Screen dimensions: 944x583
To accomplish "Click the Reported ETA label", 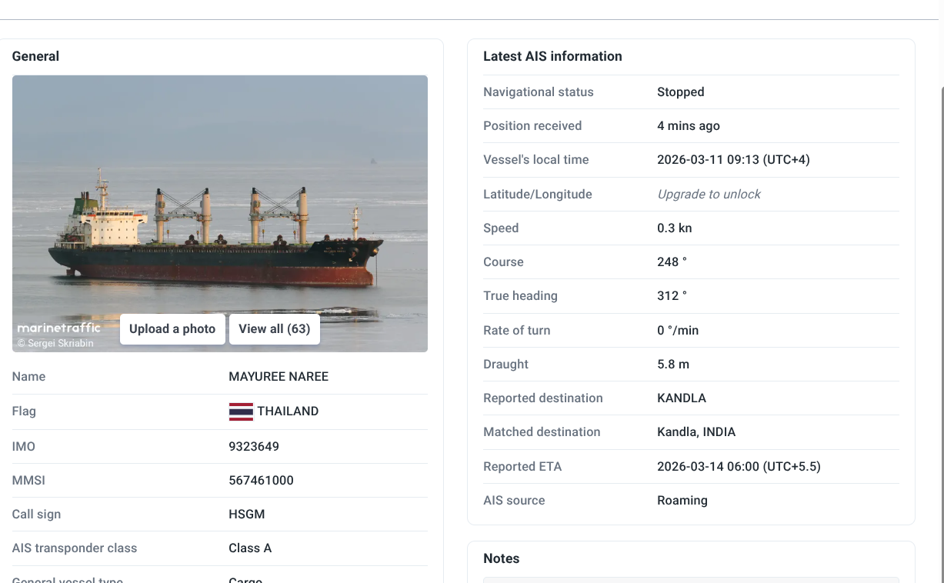I will (522, 467).
